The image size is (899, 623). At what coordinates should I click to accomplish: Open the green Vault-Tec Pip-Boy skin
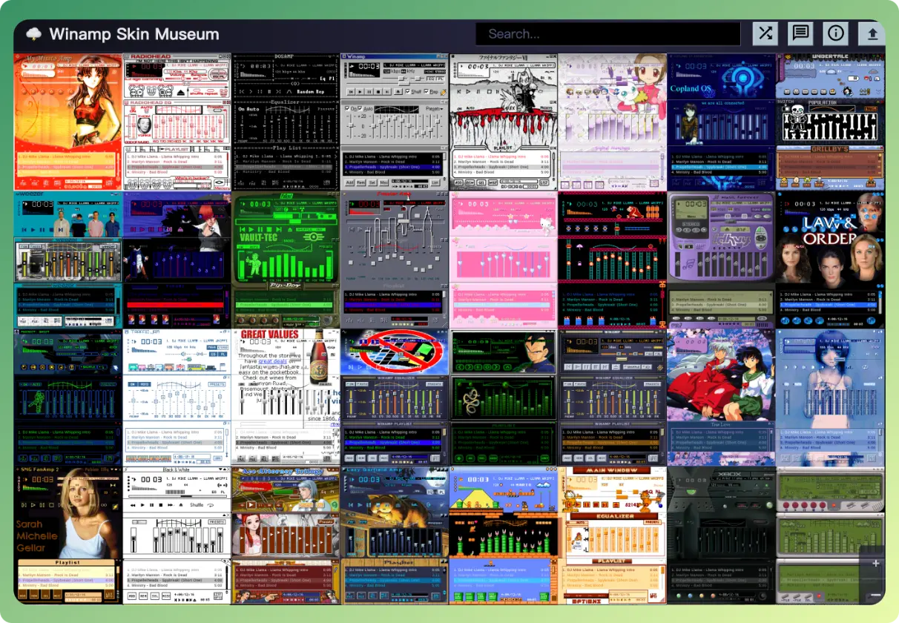point(286,260)
